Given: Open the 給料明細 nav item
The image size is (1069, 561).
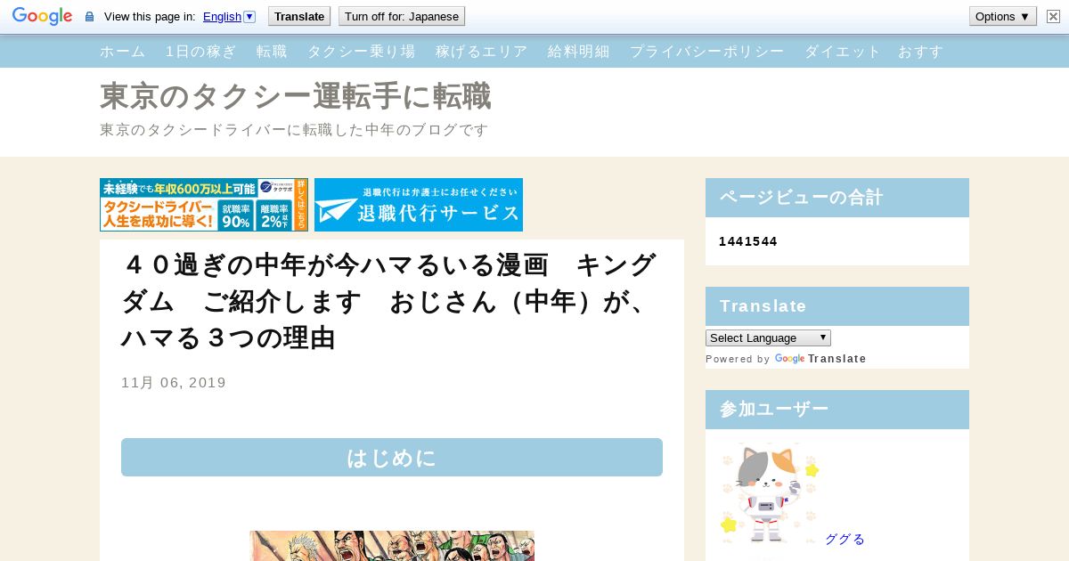Looking at the screenshot, I should tap(578, 52).
